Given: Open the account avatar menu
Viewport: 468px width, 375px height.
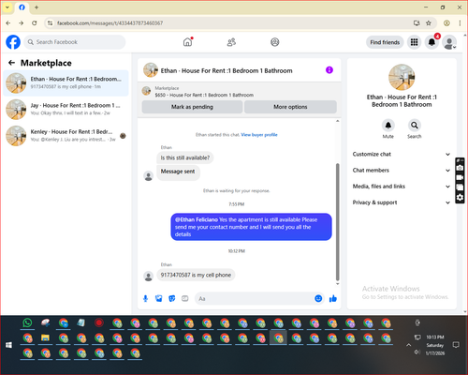Looking at the screenshot, I should (x=449, y=42).
